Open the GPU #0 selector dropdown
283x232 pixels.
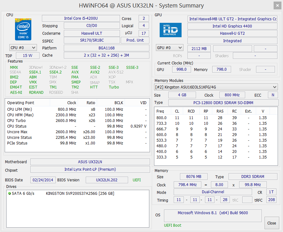point(169,48)
